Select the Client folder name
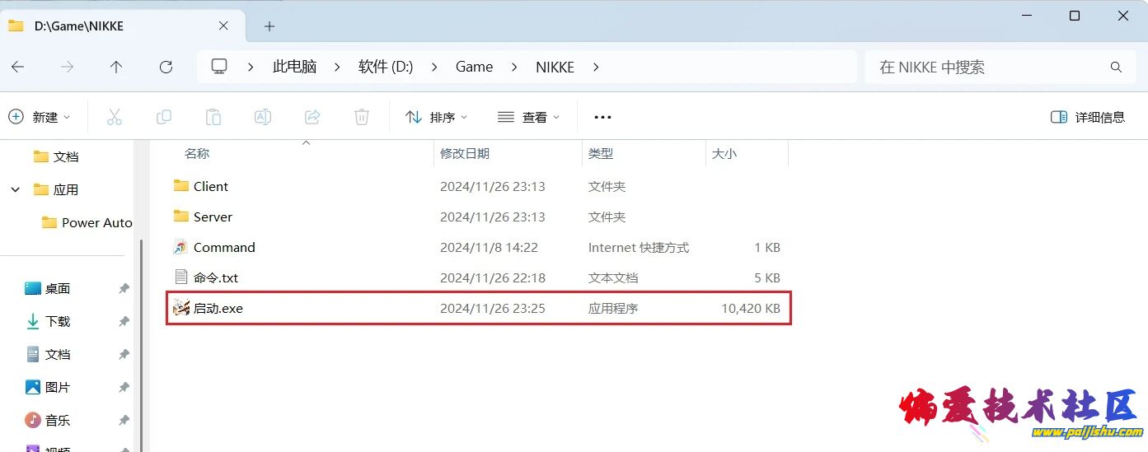The image size is (1148, 452). click(211, 186)
